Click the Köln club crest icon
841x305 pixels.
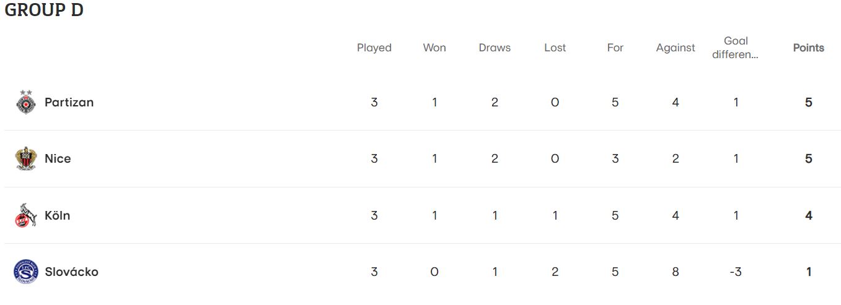pyautogui.click(x=26, y=215)
